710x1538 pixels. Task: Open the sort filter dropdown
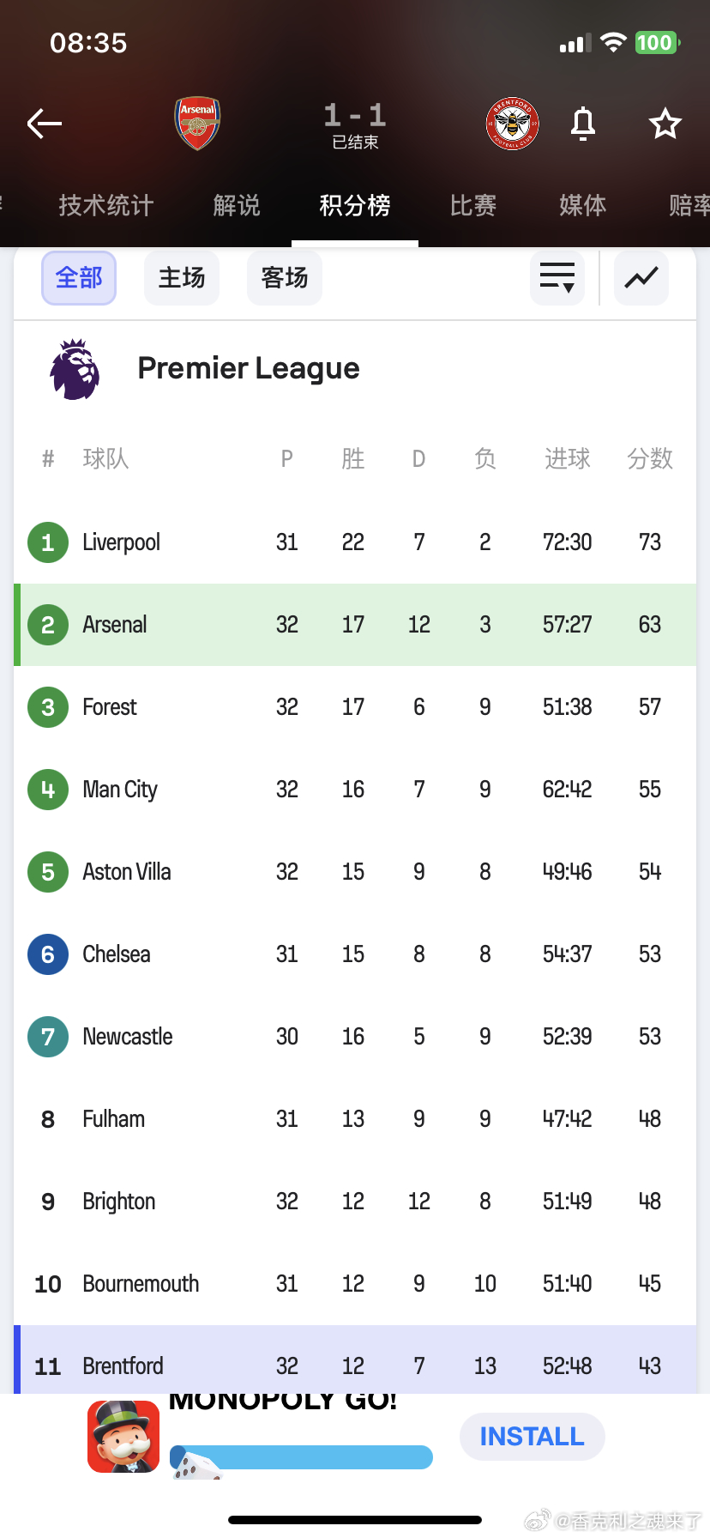click(x=557, y=278)
